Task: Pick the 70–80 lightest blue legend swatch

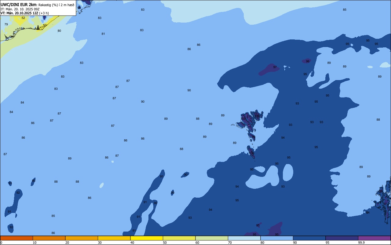Action: pos(244,238)
